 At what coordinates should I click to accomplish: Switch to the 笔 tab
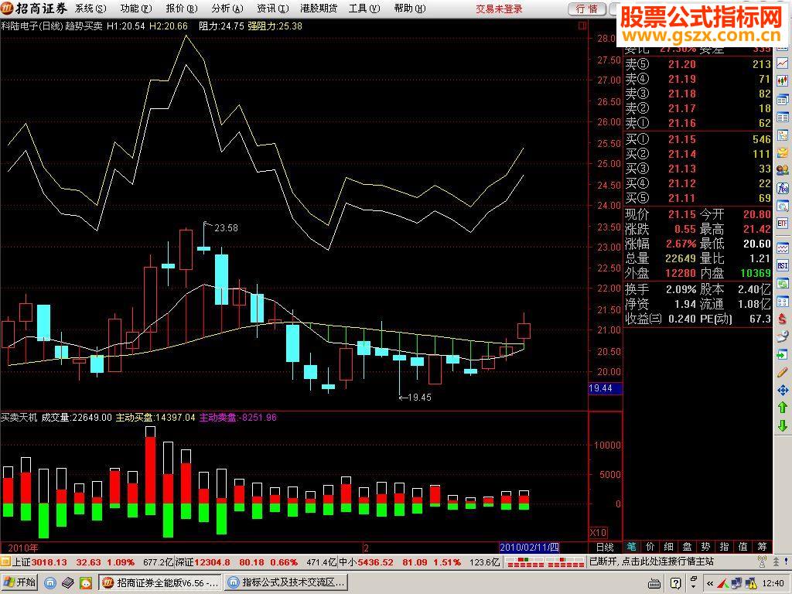coord(631,547)
